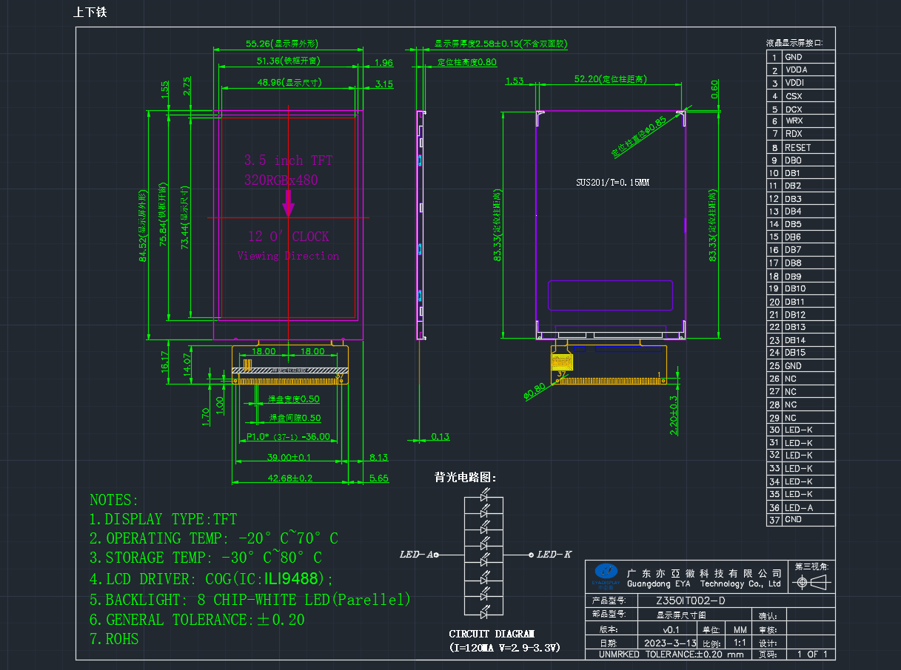This screenshot has height=670, width=901.
Task: Select the "广东亦亚徽科技有限公司" company name
Action: click(x=704, y=573)
